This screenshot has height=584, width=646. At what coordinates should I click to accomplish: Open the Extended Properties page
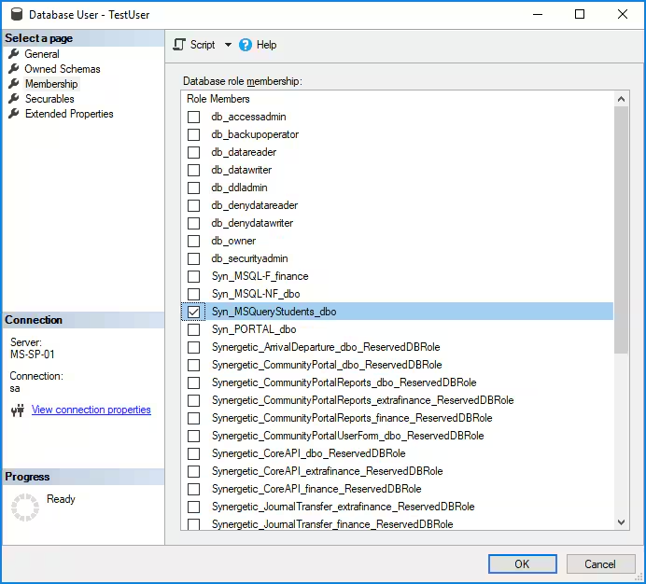click(x=69, y=114)
